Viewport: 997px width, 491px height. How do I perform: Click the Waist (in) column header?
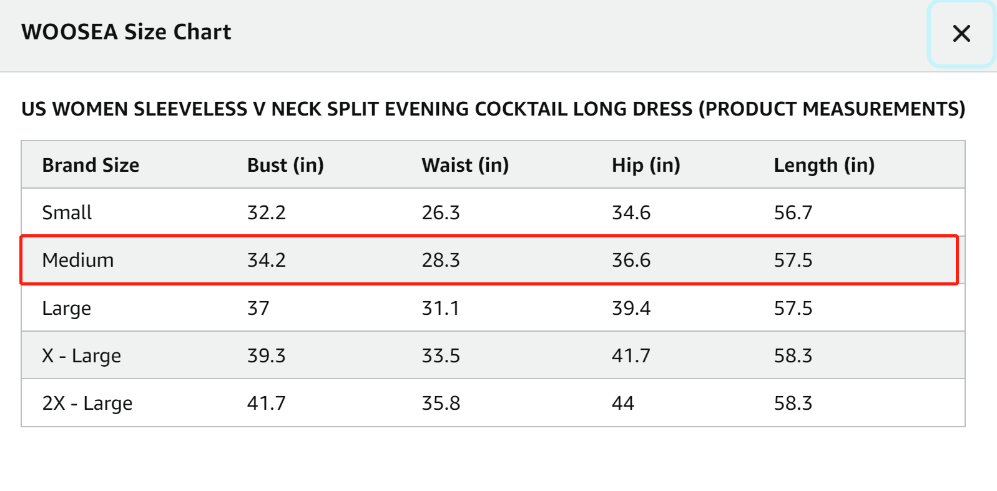[x=465, y=165]
